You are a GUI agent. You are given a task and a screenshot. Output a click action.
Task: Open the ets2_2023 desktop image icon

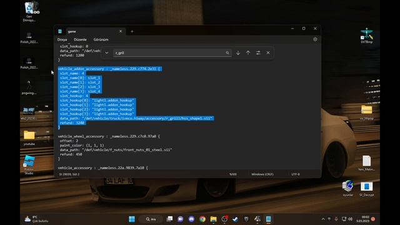[29, 114]
